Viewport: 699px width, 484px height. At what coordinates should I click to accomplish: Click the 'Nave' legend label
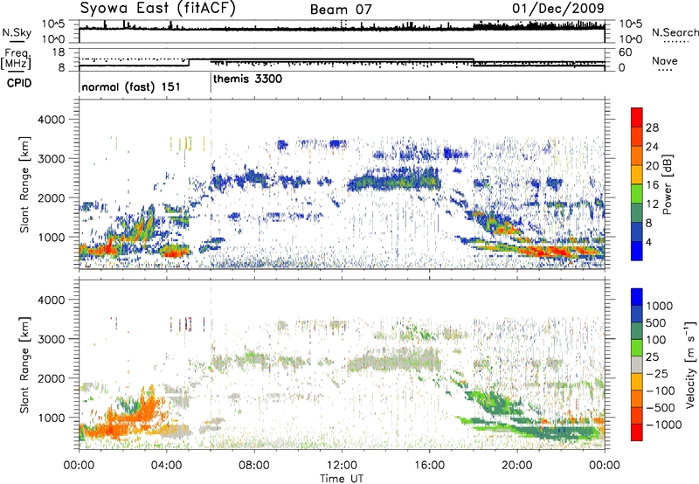click(665, 61)
